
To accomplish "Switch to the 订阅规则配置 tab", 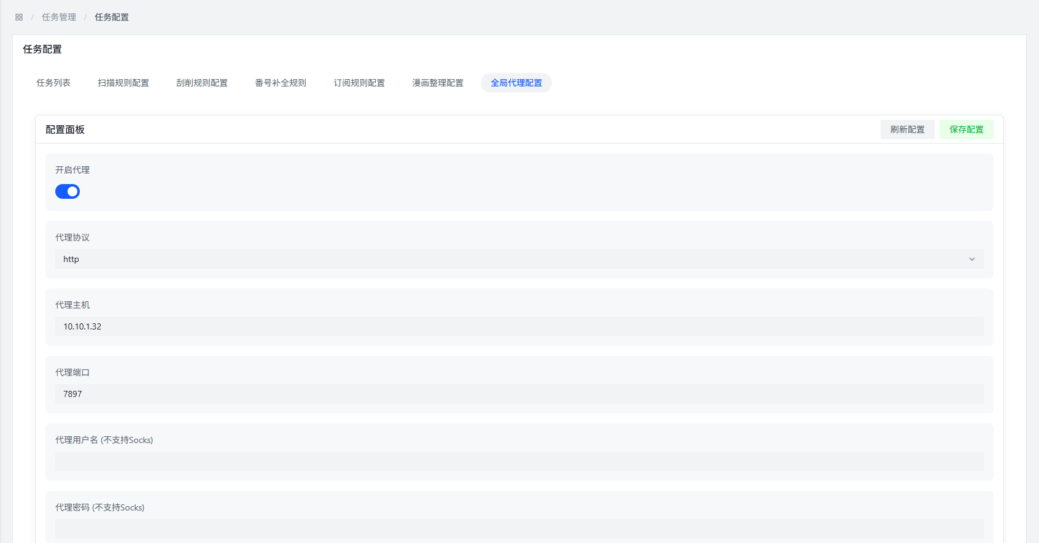I will click(359, 83).
